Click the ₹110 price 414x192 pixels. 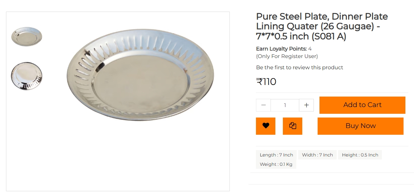click(x=266, y=82)
